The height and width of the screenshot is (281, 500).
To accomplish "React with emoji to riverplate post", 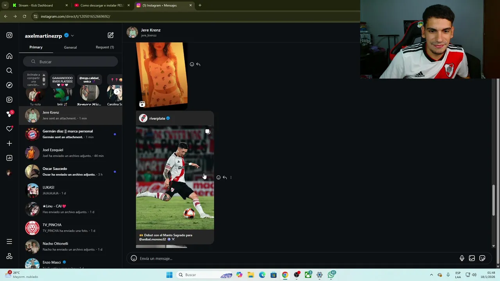I will tap(218, 178).
